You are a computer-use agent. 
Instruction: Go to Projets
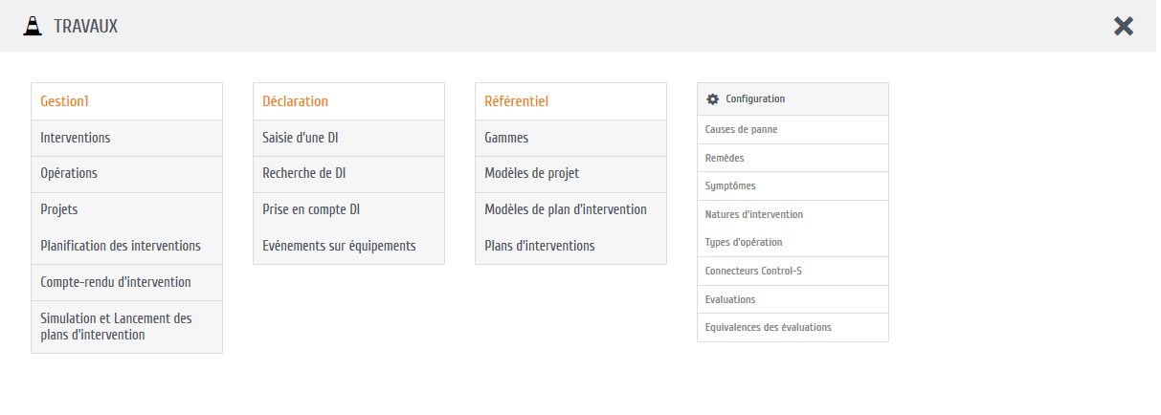[x=59, y=209]
